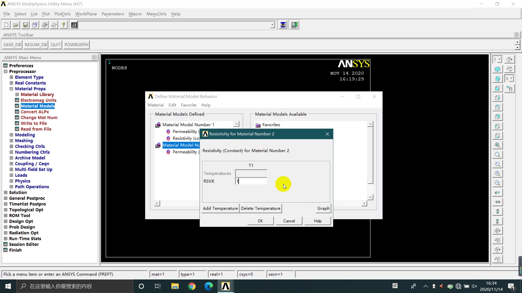
Task: Collapse the Material Props tree node
Action: pyautogui.click(x=11, y=89)
